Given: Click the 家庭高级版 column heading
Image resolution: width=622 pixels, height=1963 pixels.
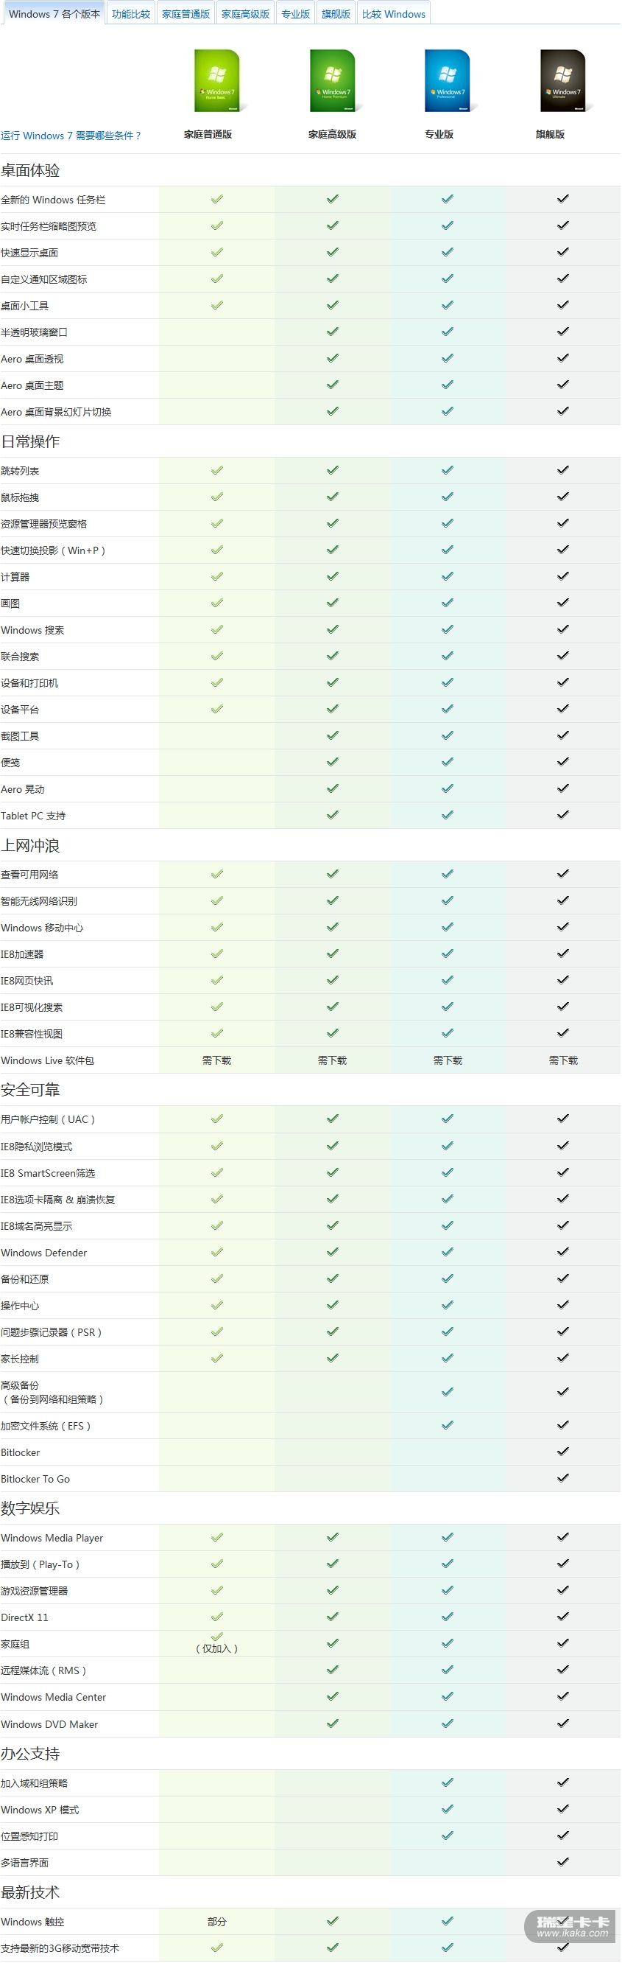Looking at the screenshot, I should (332, 134).
